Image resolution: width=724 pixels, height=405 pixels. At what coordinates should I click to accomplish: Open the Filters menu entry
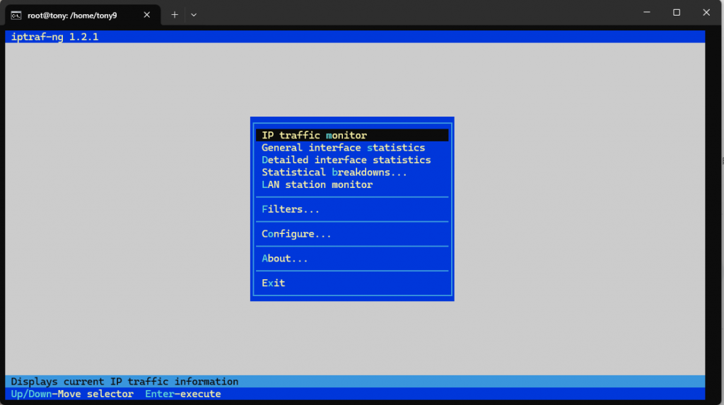(352, 209)
